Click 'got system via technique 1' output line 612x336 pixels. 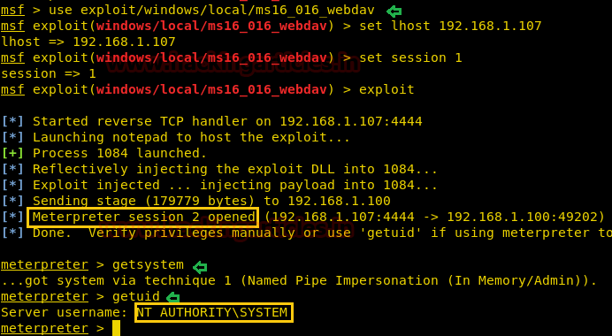tap(299, 280)
